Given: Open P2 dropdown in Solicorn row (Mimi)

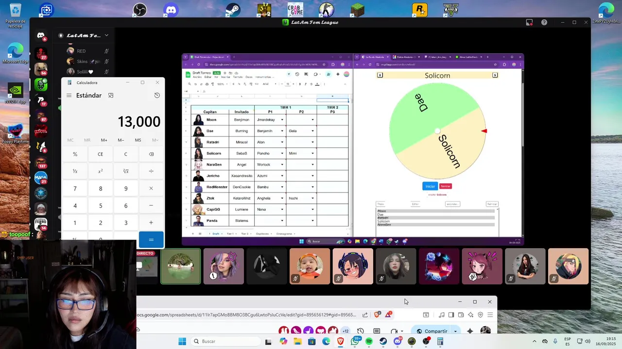Looking at the screenshot, I should pyautogui.click(x=312, y=153).
